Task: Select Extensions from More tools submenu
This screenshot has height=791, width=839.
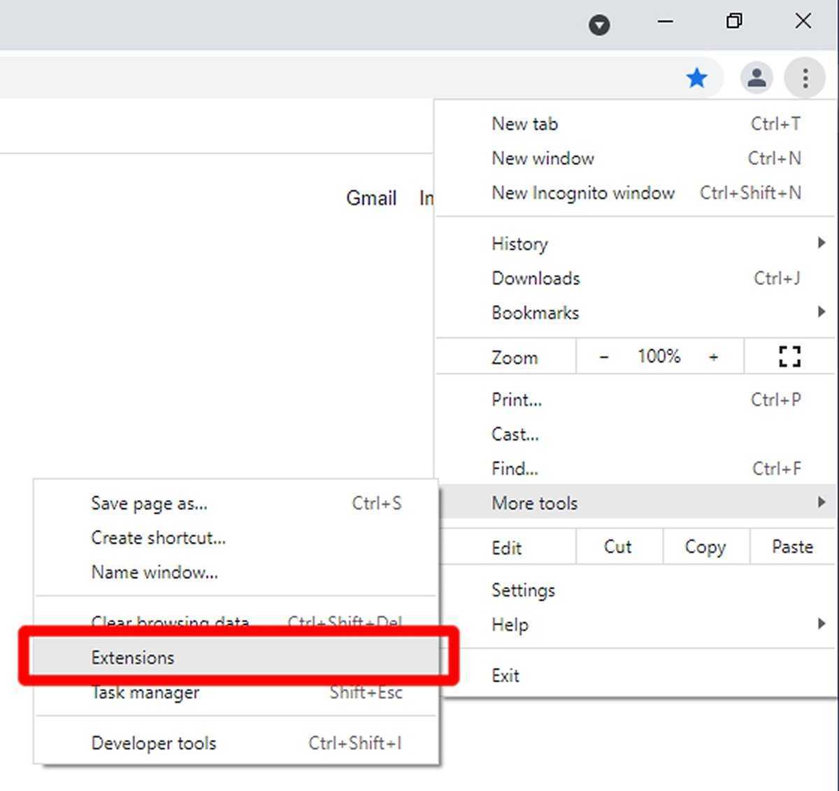Action: point(133,657)
